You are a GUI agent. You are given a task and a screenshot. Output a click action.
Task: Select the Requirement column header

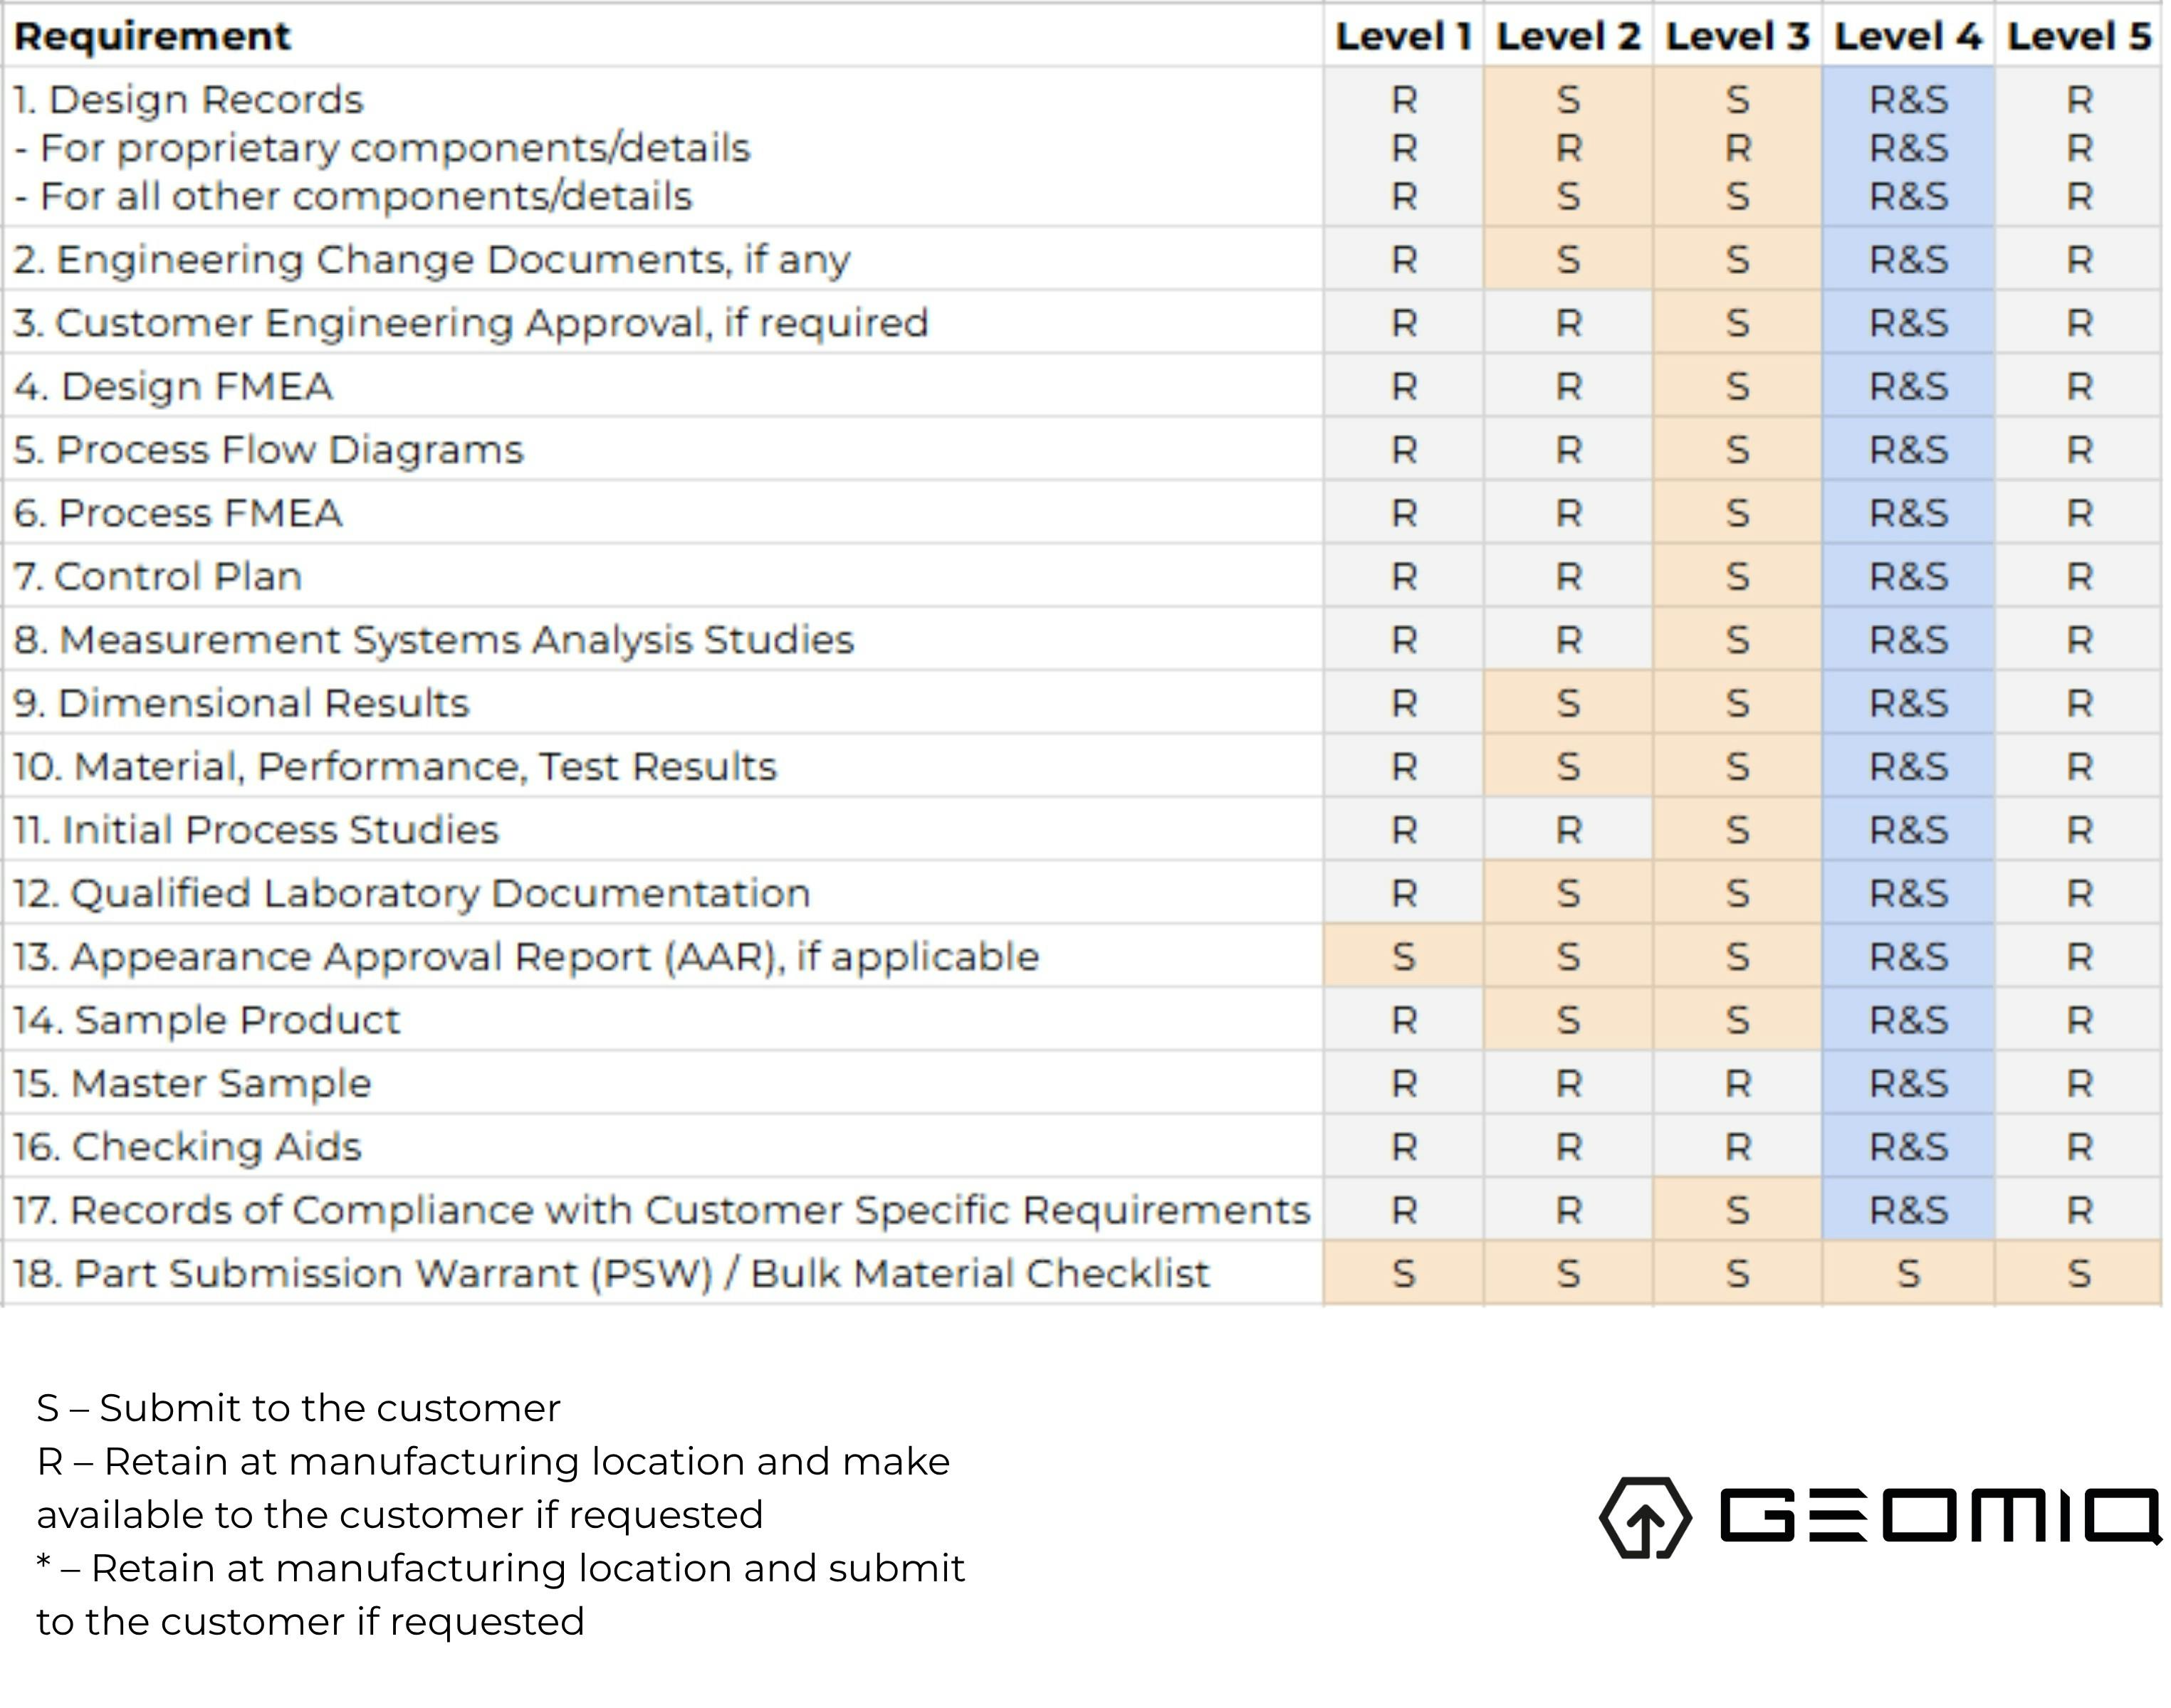click(152, 37)
